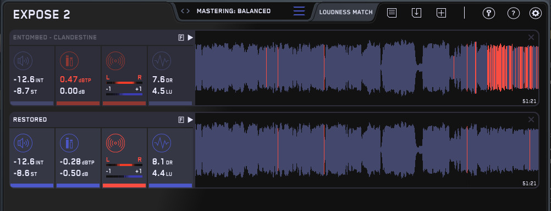Viewport: 551px width, 211px height.
Task: Click the dynamic range icon for Entombed track
Action: click(162, 61)
